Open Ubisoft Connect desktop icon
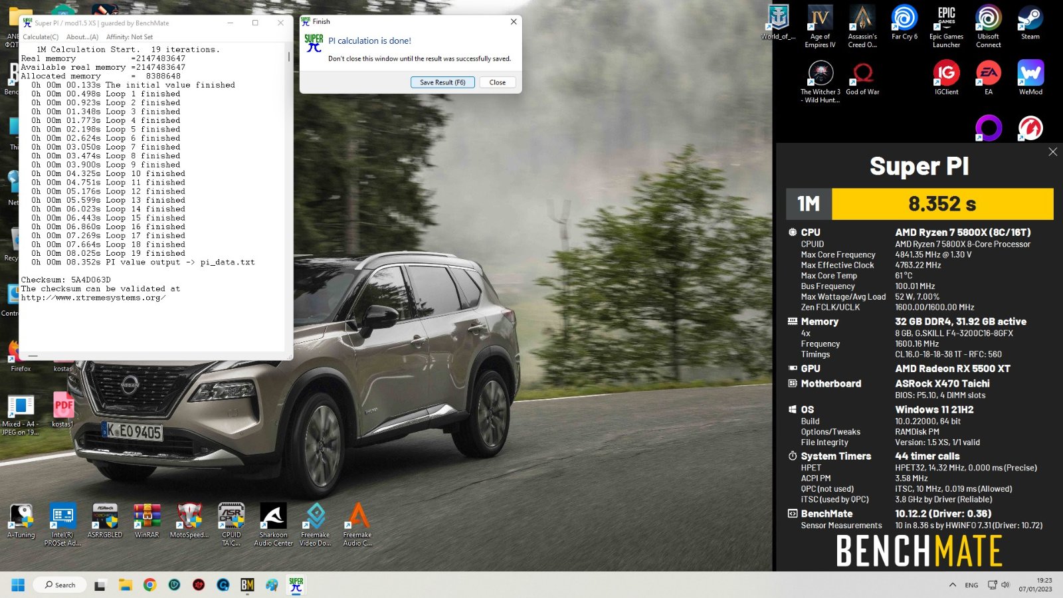This screenshot has height=598, width=1063. pyautogui.click(x=989, y=27)
